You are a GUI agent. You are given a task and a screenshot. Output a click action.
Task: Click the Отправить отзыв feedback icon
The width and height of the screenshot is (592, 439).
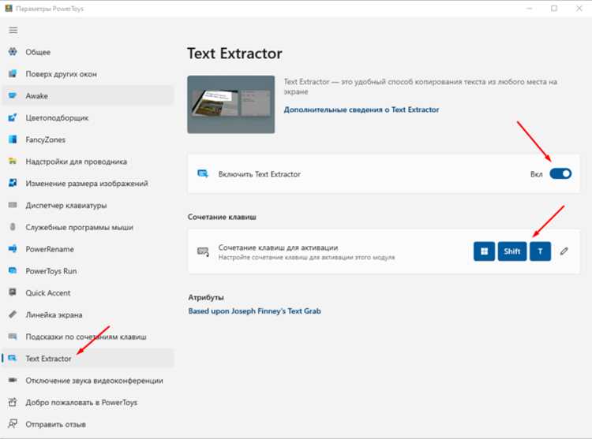13,424
